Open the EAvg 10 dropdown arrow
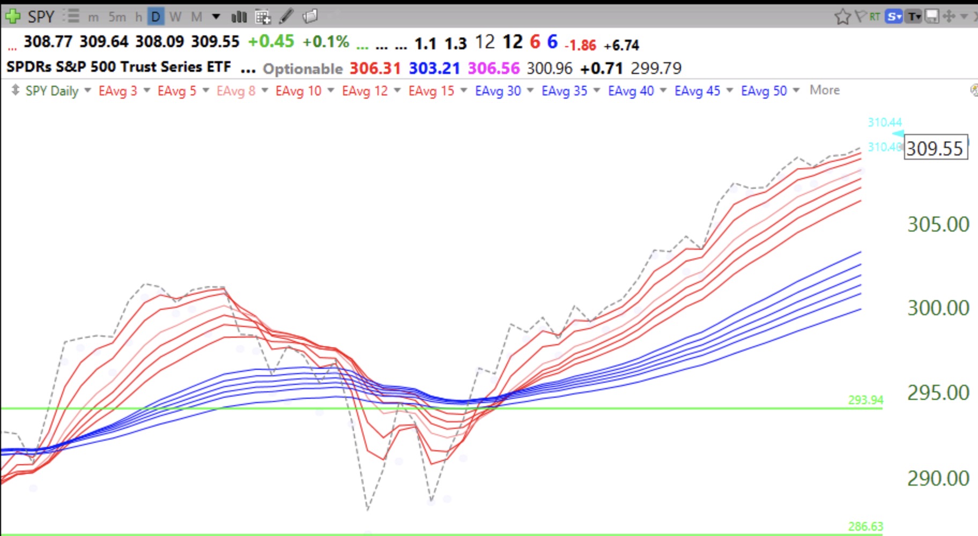The width and height of the screenshot is (978, 536). coord(331,91)
